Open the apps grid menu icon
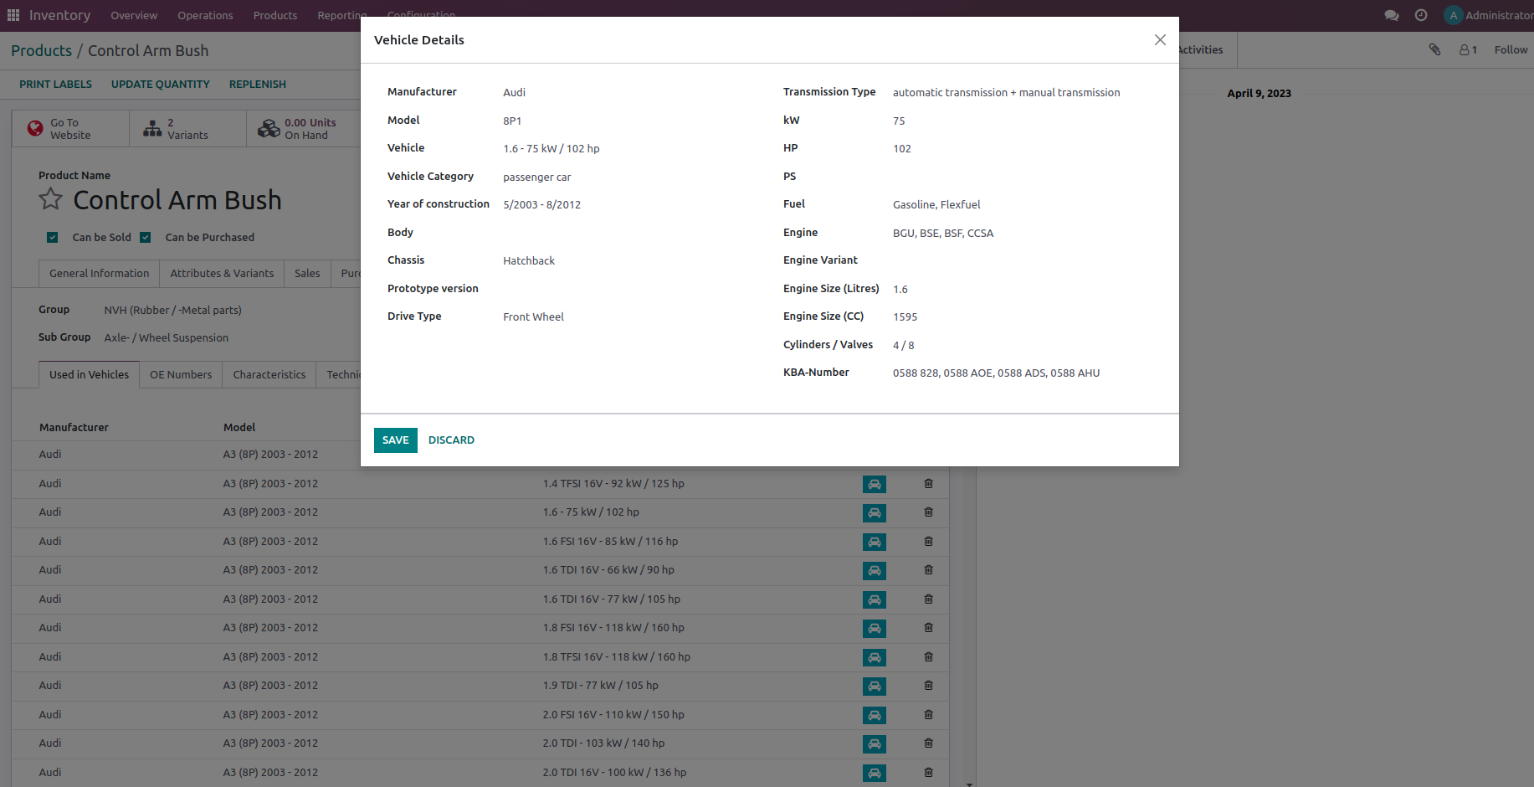Viewport: 1534px width, 787px height. (13, 15)
